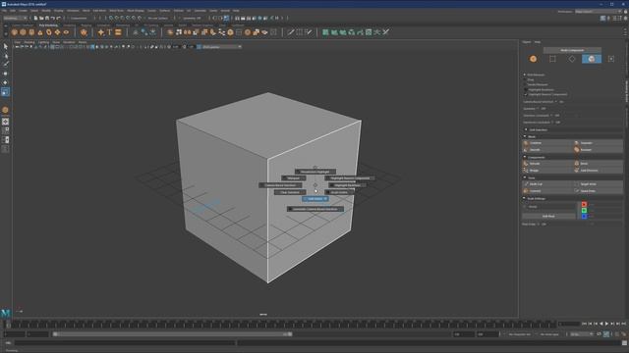Open the viewport color space (gamma) dropdown
Screen dimensions: 629x353
222,47
